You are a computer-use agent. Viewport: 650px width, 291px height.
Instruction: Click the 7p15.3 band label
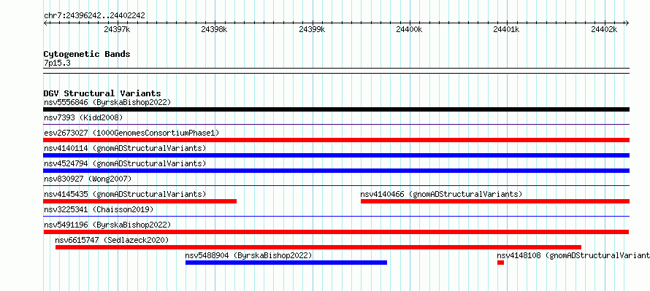pyautogui.click(x=57, y=63)
